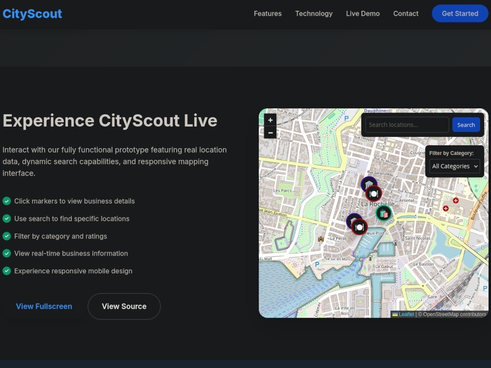Open the Features nav item
This screenshot has width=491, height=368.
coord(268,13)
